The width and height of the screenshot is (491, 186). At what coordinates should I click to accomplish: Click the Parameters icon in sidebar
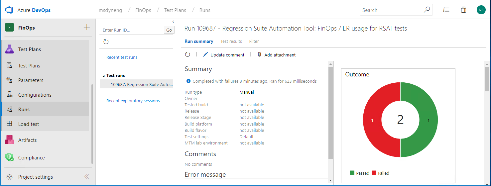(x=9, y=80)
